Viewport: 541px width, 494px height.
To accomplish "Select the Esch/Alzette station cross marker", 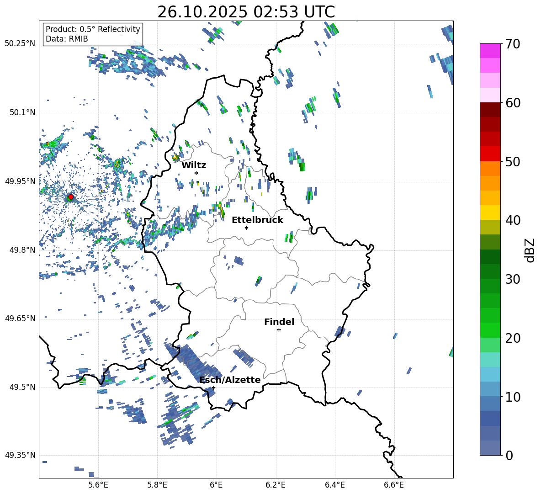I will (213, 388).
